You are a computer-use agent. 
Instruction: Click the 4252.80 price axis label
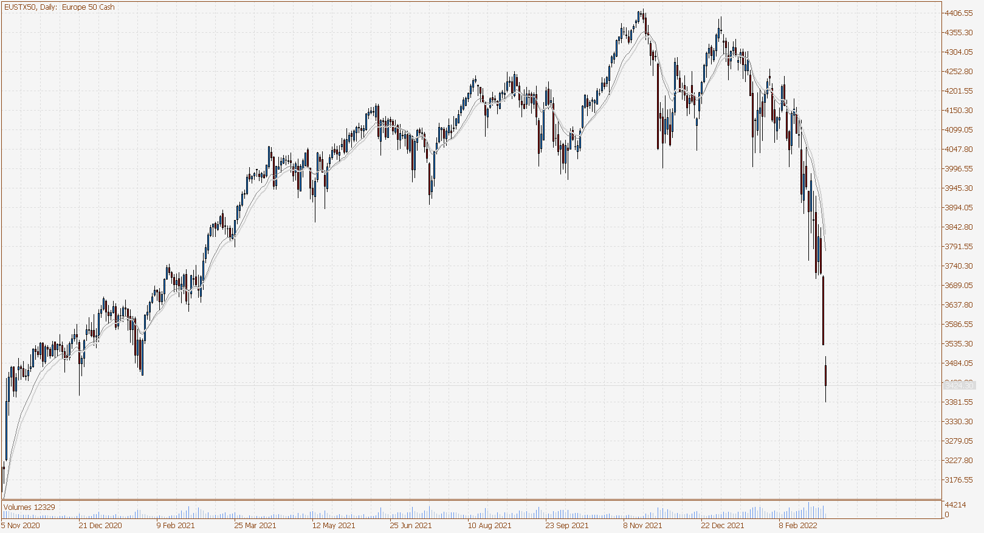pyautogui.click(x=958, y=71)
